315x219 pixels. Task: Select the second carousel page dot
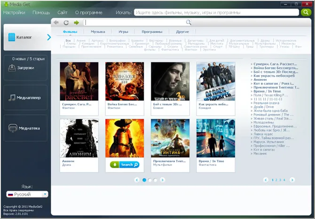[x=150, y=180]
